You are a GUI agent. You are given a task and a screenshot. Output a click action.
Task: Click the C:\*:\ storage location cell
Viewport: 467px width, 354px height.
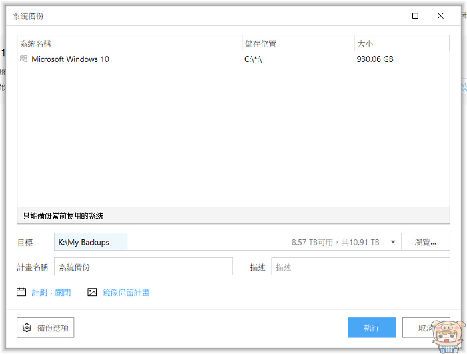[253, 59]
